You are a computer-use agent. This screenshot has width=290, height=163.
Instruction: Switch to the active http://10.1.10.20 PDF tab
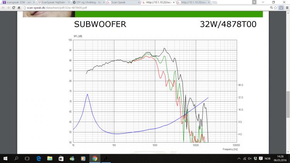click(x=159, y=2)
